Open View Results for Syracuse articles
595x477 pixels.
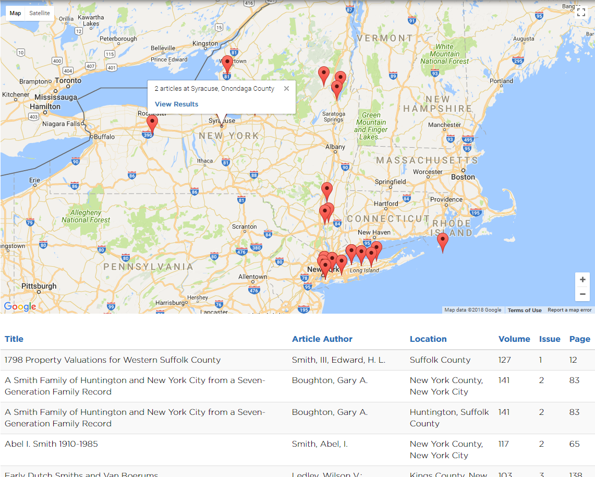point(176,104)
